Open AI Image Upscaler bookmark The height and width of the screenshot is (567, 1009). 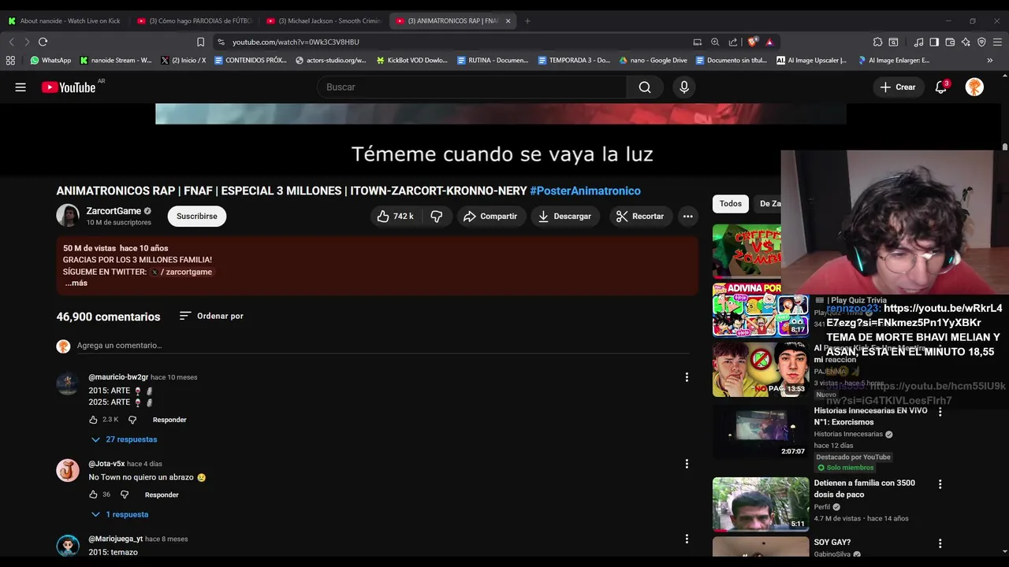pyautogui.click(x=812, y=60)
